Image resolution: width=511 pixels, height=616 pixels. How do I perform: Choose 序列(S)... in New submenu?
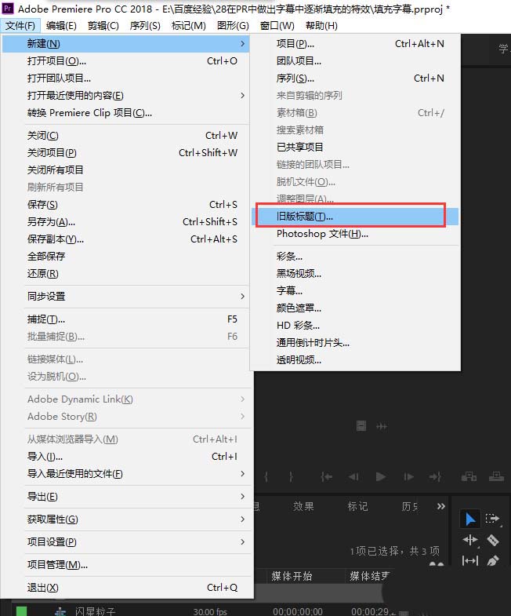[355, 78]
